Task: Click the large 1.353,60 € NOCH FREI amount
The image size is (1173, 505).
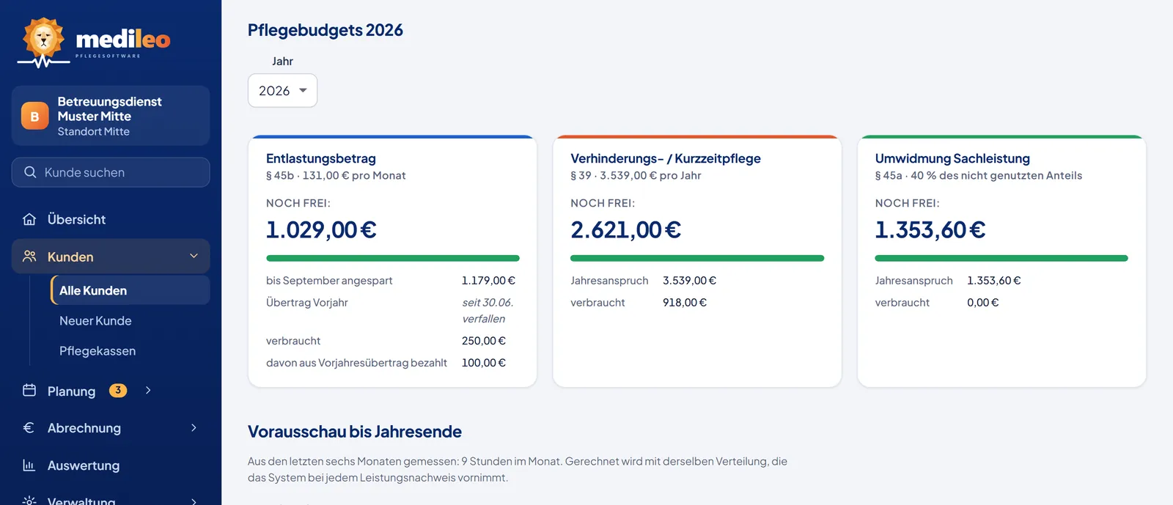Action: 930,230
